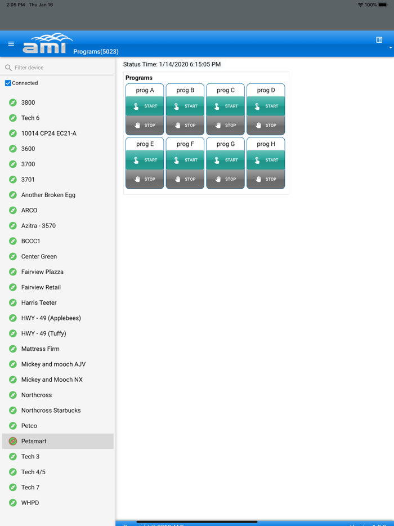Select the Center Green device name
This screenshot has height=526, width=394.
(x=39, y=257)
